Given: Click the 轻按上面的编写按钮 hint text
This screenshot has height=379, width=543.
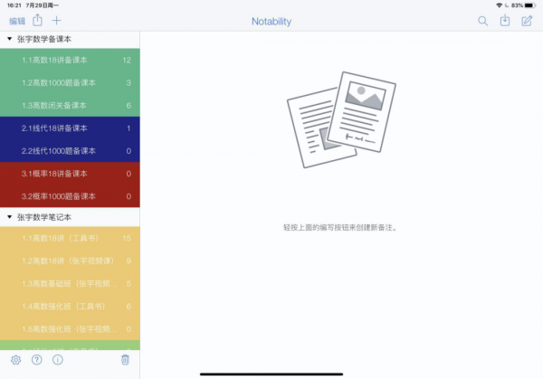Looking at the screenshot, I should pyautogui.click(x=339, y=227).
